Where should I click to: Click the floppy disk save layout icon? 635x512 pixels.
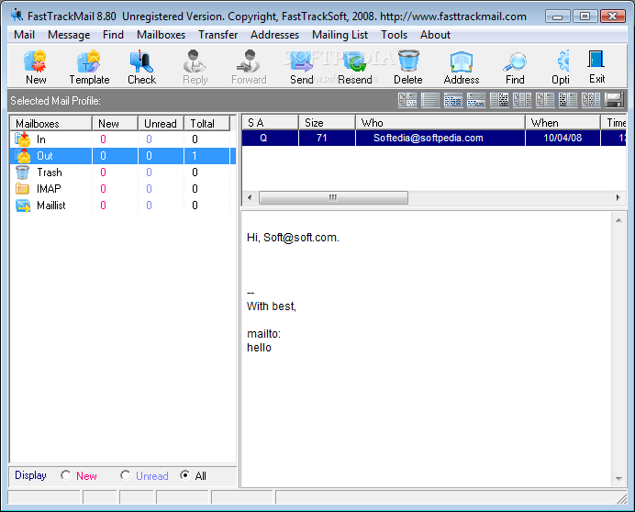pyautogui.click(x=614, y=100)
